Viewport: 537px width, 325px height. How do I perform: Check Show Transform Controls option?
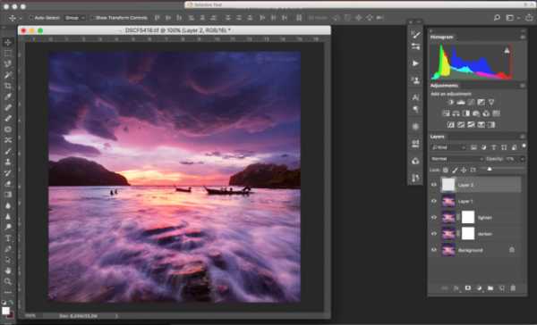point(92,18)
